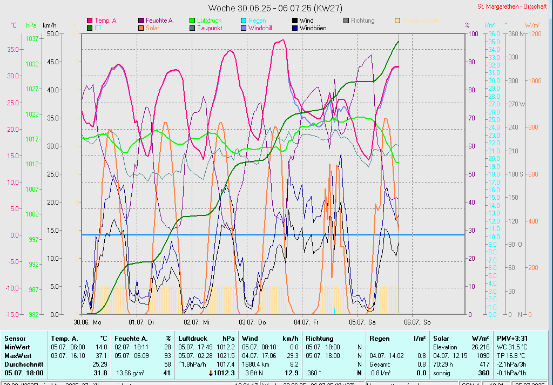Click the Sensor header in the data table
Viewport: 553px width, 385px height.
coord(15,339)
